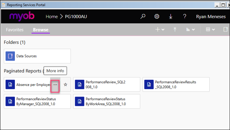The width and height of the screenshot is (230, 130).
Task: Open More info ellipsis for Absence report
Action: (55, 85)
